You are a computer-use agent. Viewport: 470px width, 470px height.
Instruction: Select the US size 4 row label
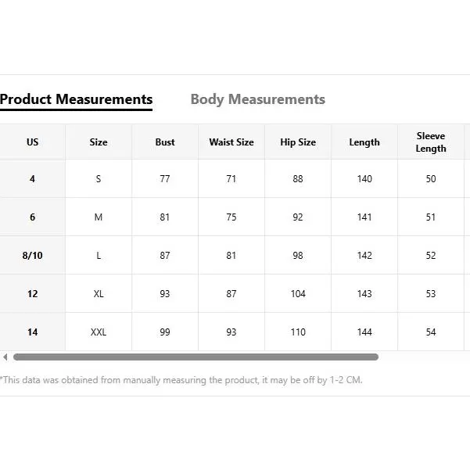coord(32,179)
